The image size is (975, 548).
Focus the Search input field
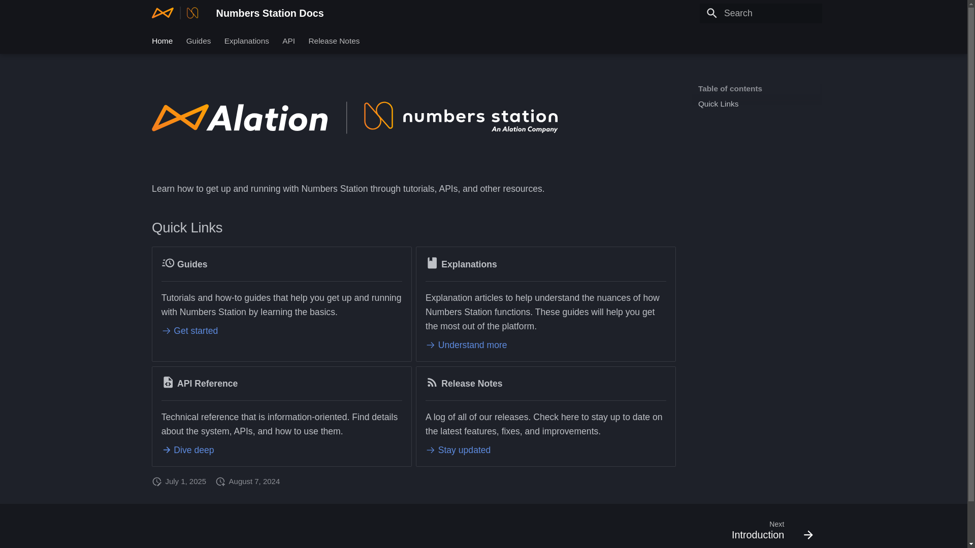point(761,13)
